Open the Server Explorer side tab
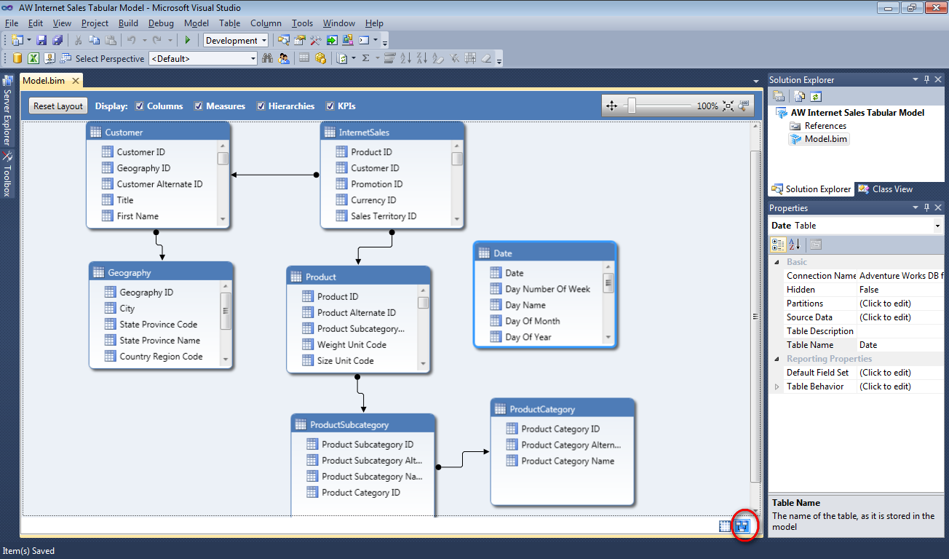 (7, 111)
